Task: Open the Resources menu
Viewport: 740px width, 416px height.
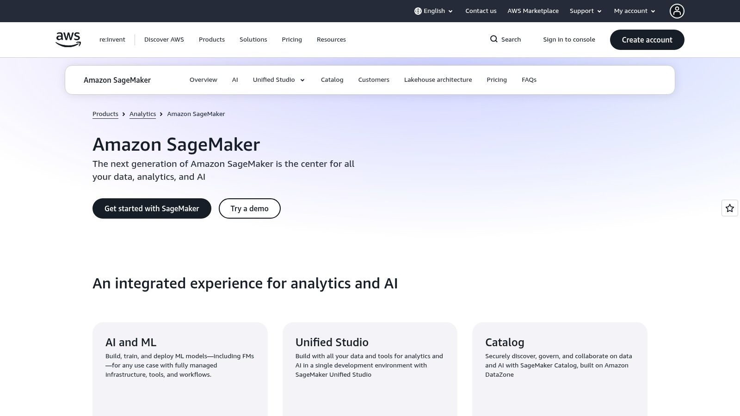Action: pos(331,39)
